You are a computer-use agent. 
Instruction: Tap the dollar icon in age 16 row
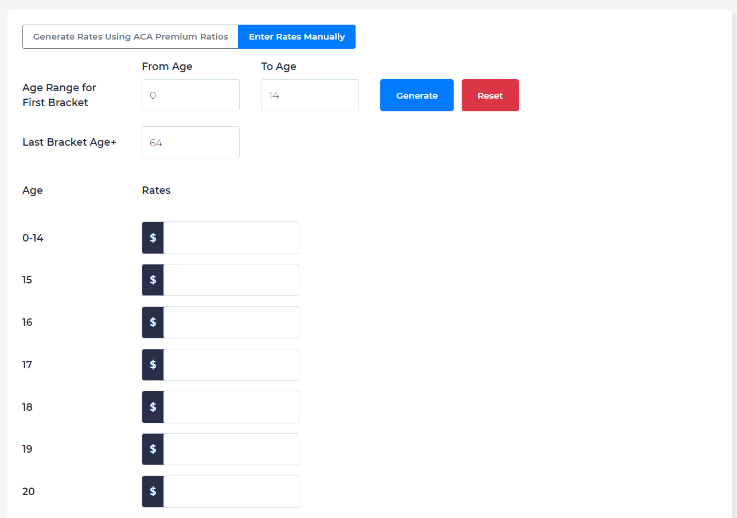153,322
